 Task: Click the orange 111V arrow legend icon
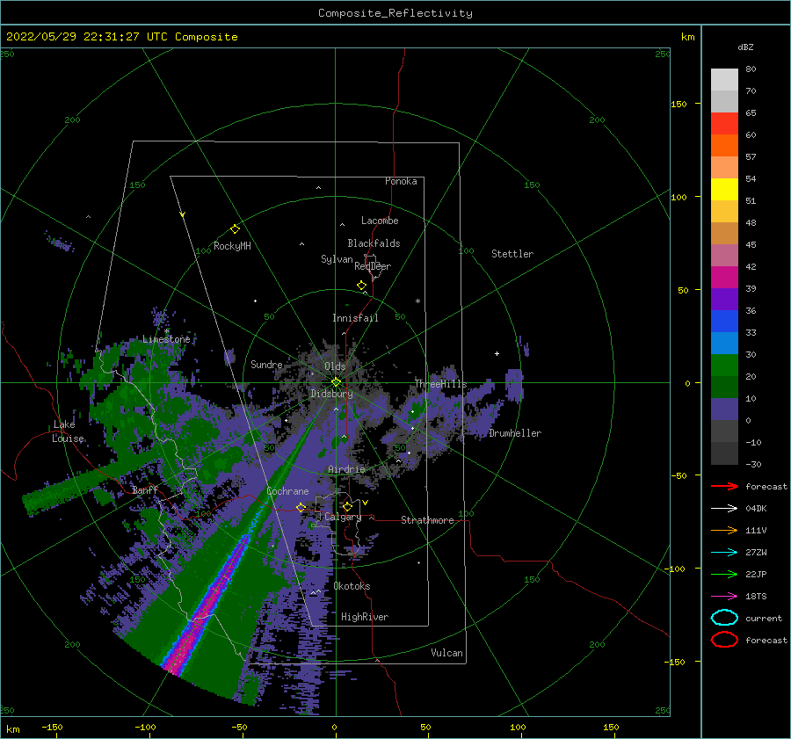click(x=724, y=530)
